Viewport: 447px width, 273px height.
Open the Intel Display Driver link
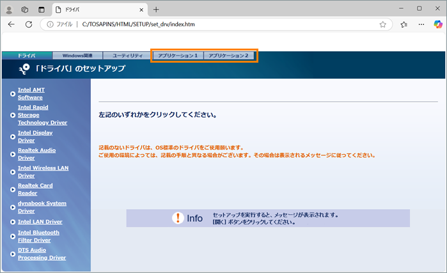click(x=35, y=137)
